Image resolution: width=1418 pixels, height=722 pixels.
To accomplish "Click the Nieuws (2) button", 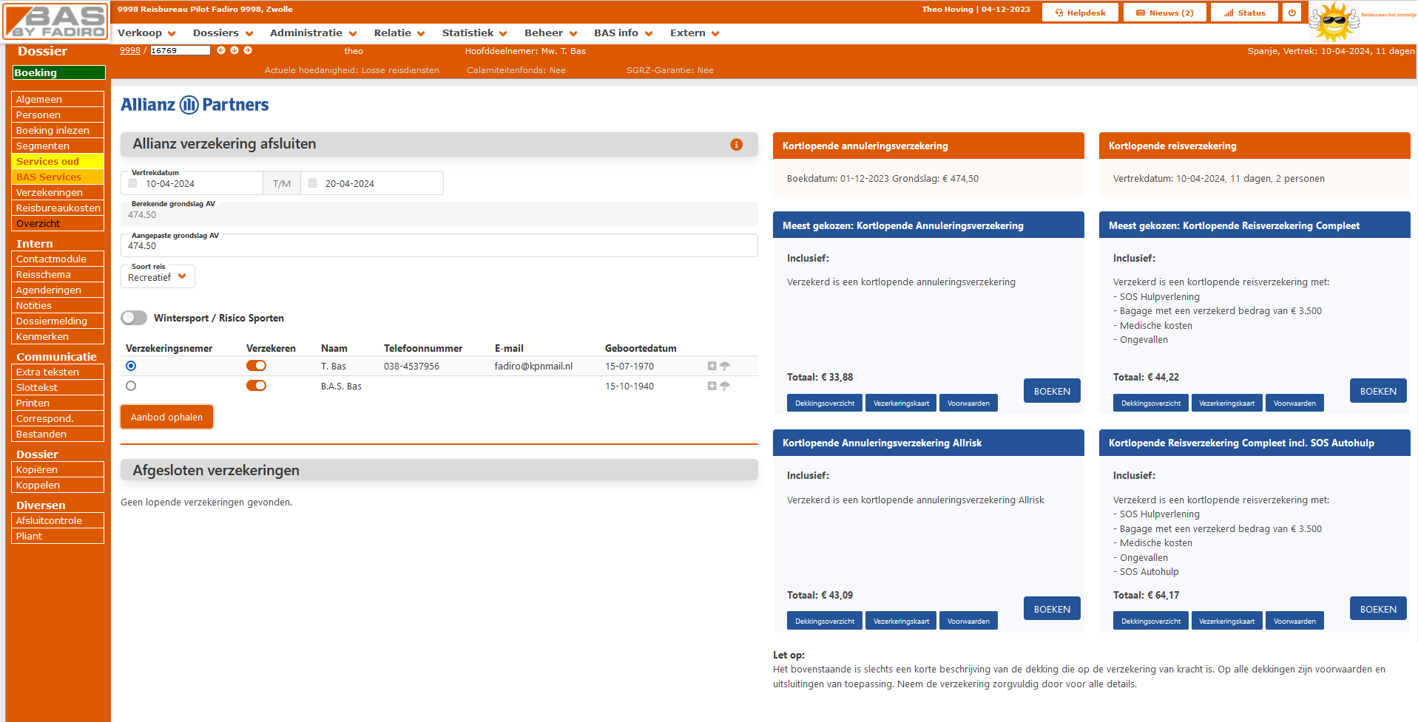I will tap(1164, 13).
